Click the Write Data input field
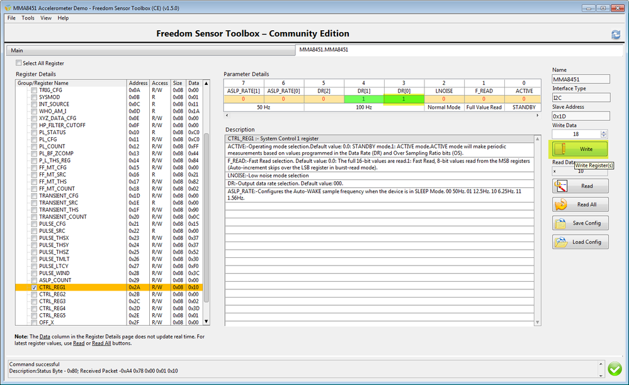629x385 pixels. pos(576,134)
